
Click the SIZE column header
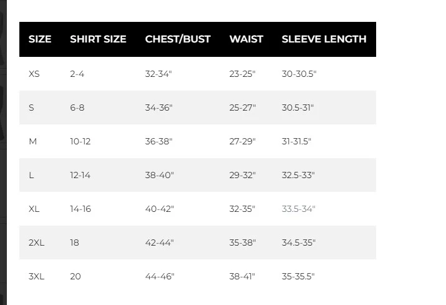40,39
